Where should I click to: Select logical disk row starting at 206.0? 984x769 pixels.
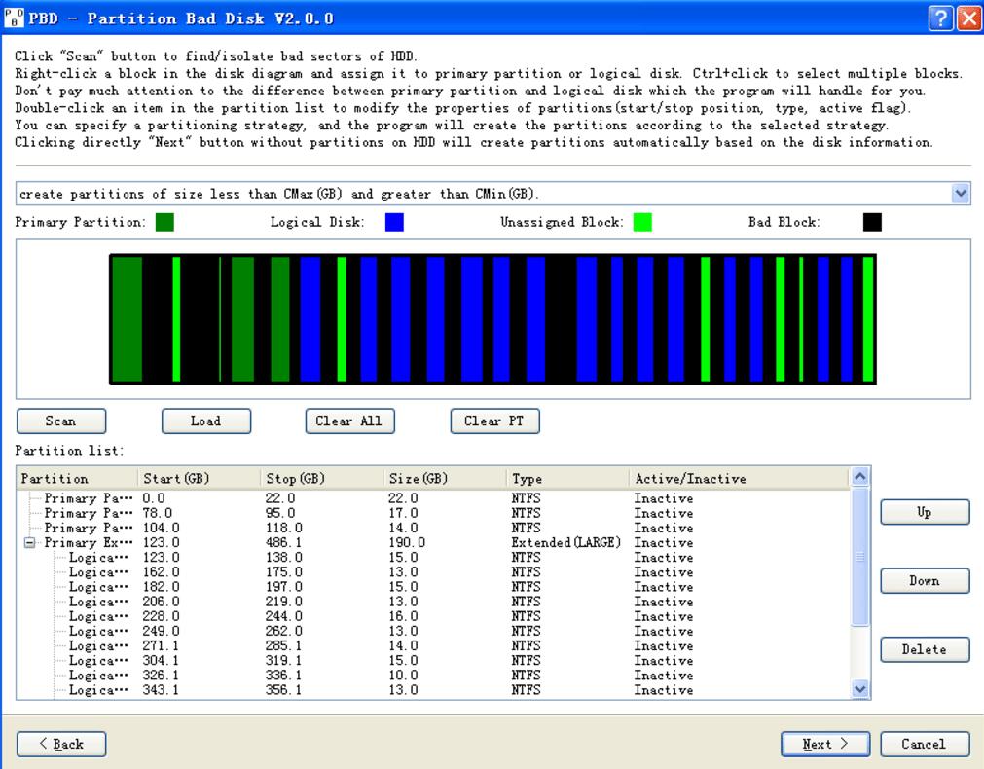click(433, 602)
